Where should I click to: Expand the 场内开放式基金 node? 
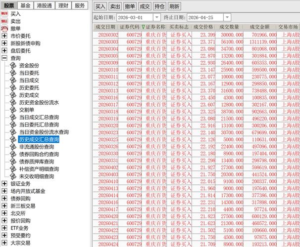tap(4, 191)
